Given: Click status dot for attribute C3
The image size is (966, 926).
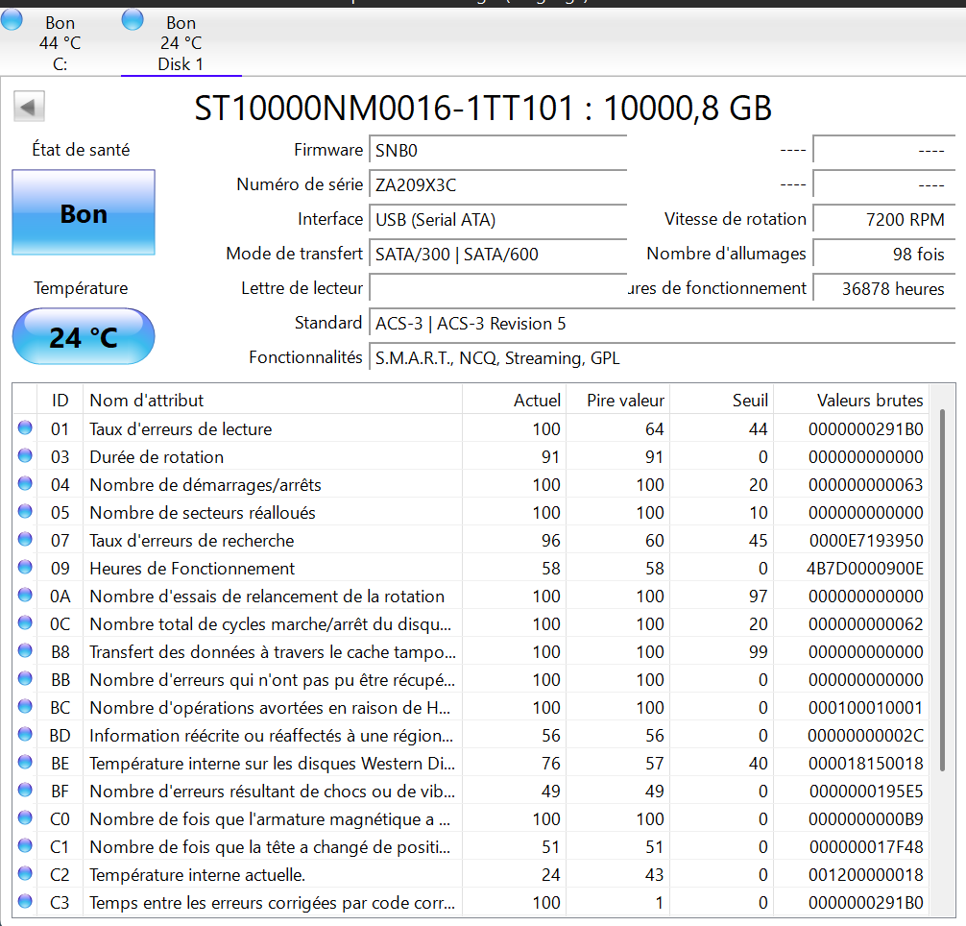Looking at the screenshot, I should [x=25, y=901].
